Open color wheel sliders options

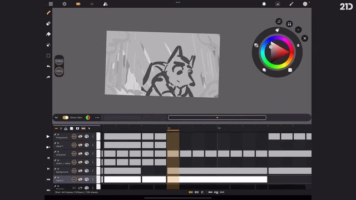(279, 22)
